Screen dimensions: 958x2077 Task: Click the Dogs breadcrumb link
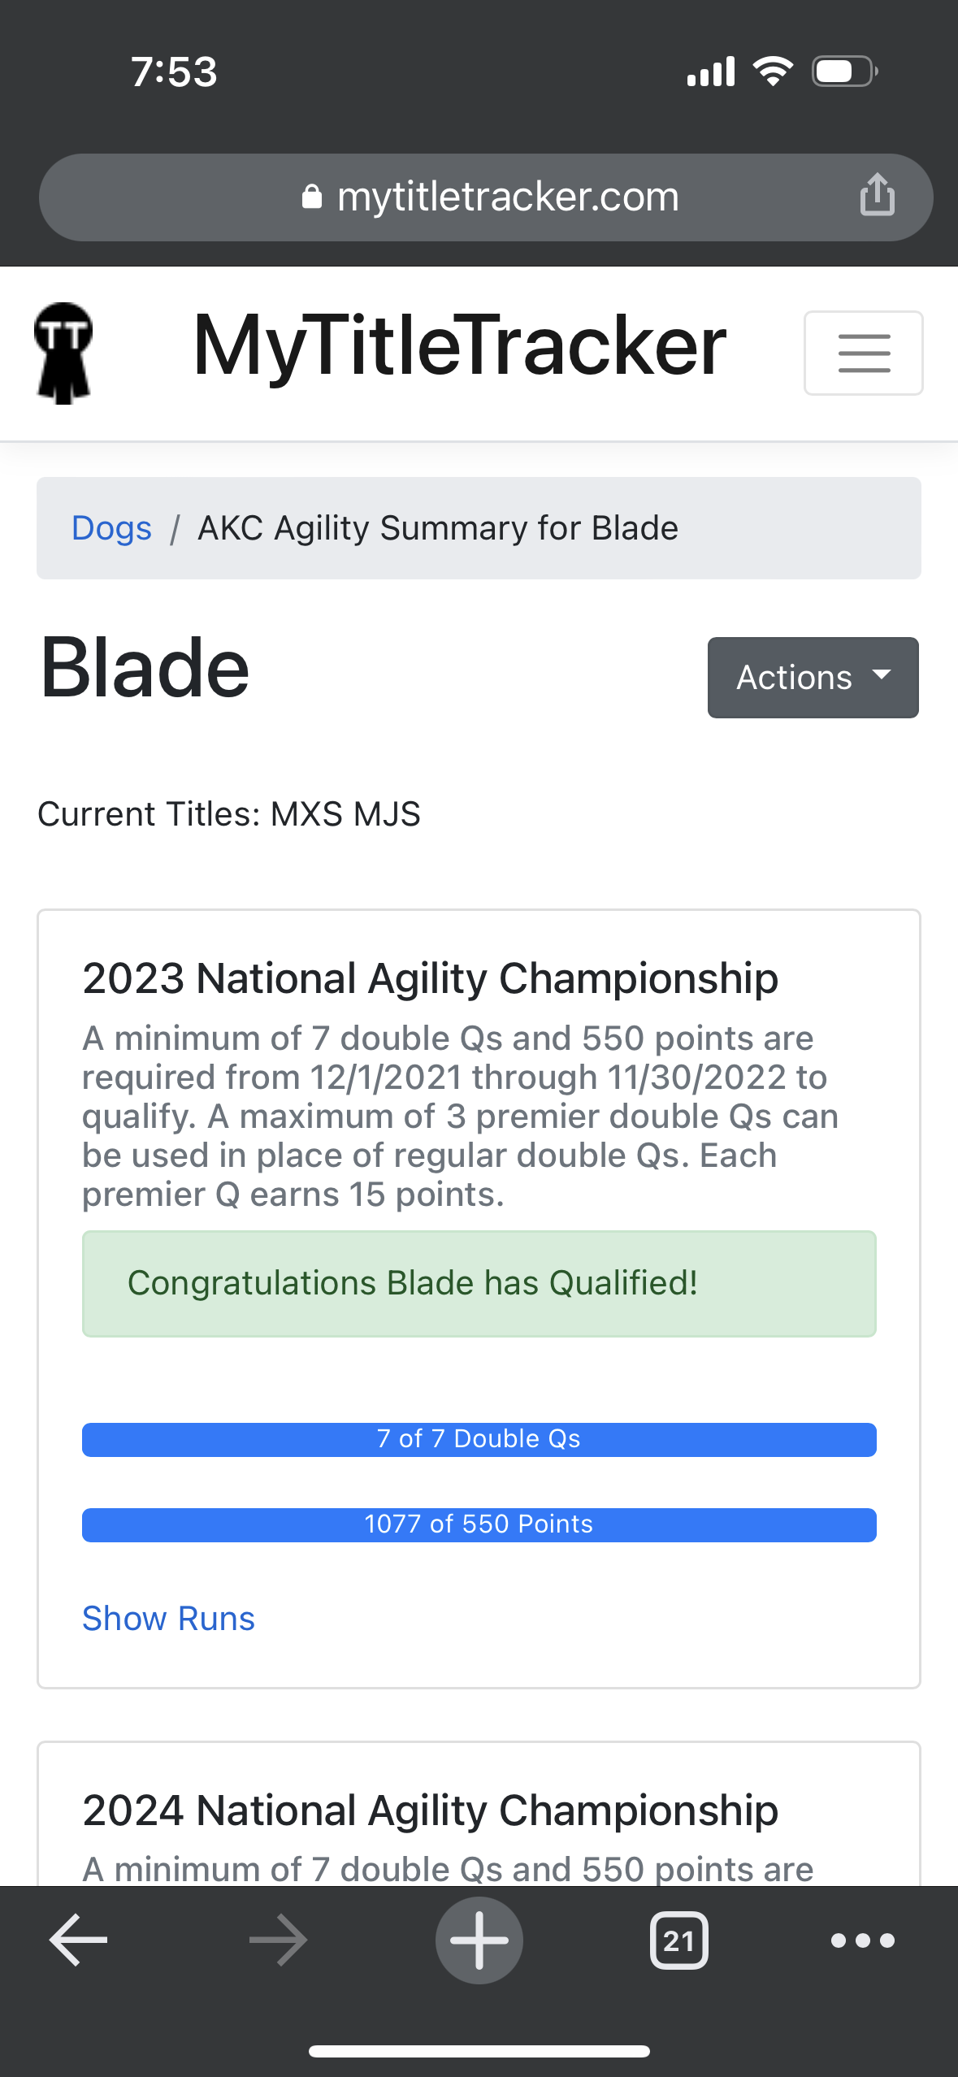click(112, 528)
